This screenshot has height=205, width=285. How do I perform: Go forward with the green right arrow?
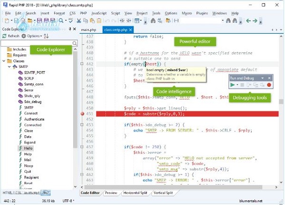tap(255, 21)
